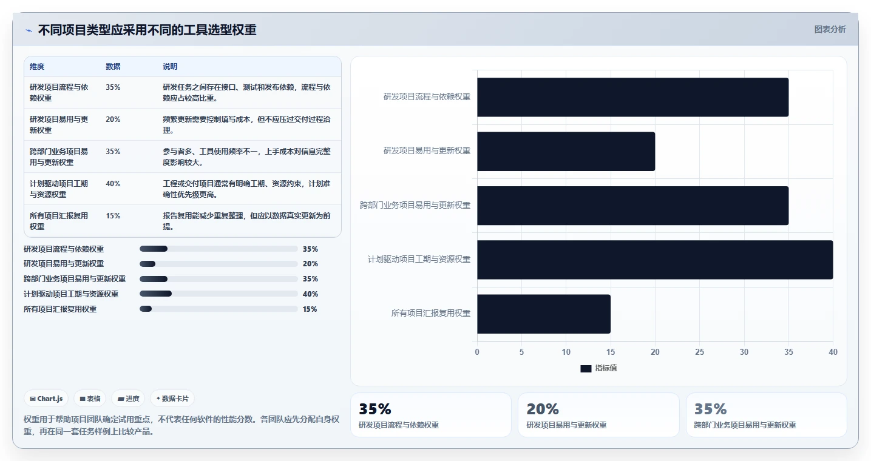This screenshot has height=461, width=871.
Task: Click chart axis label 研发项目易用与更新权重
Action: point(427,151)
